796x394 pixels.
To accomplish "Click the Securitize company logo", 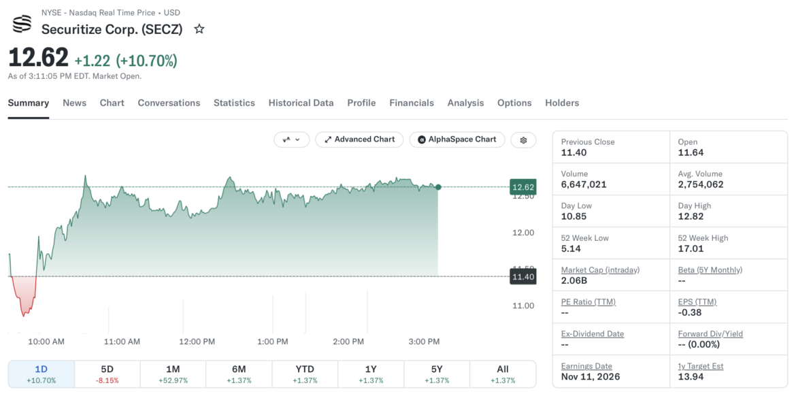I will point(21,24).
